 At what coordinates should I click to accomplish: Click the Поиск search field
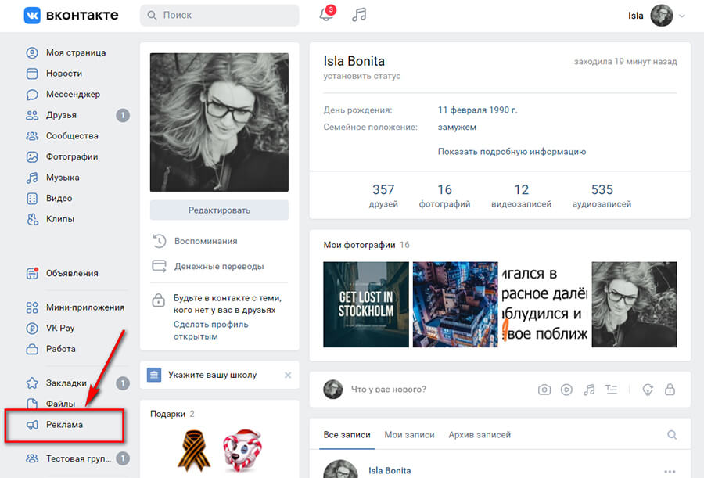[220, 16]
